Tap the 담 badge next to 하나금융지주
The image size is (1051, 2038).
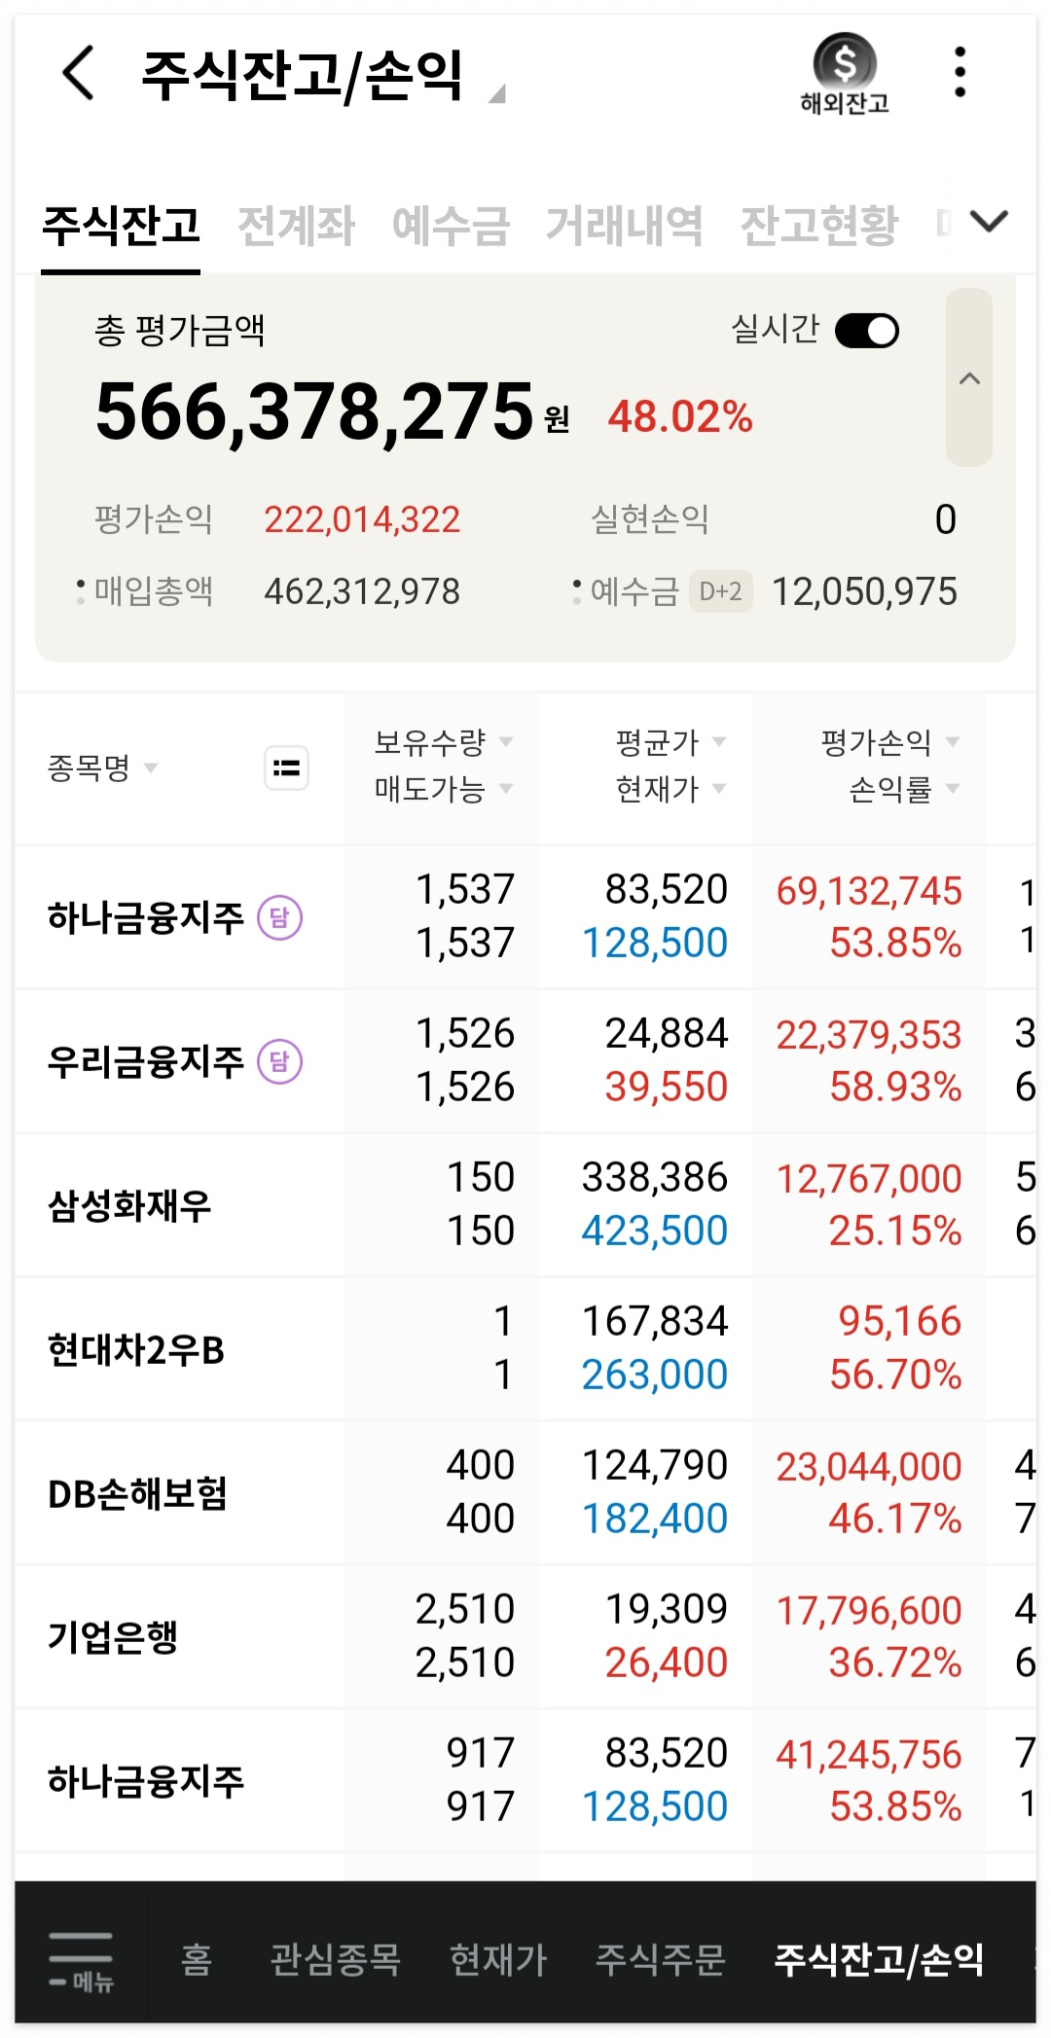click(x=279, y=917)
